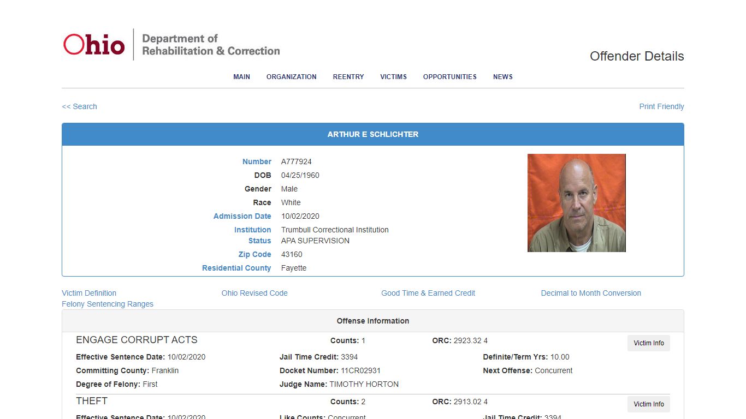Click the Admission Date label link
The height and width of the screenshot is (419, 746).
[x=242, y=216]
